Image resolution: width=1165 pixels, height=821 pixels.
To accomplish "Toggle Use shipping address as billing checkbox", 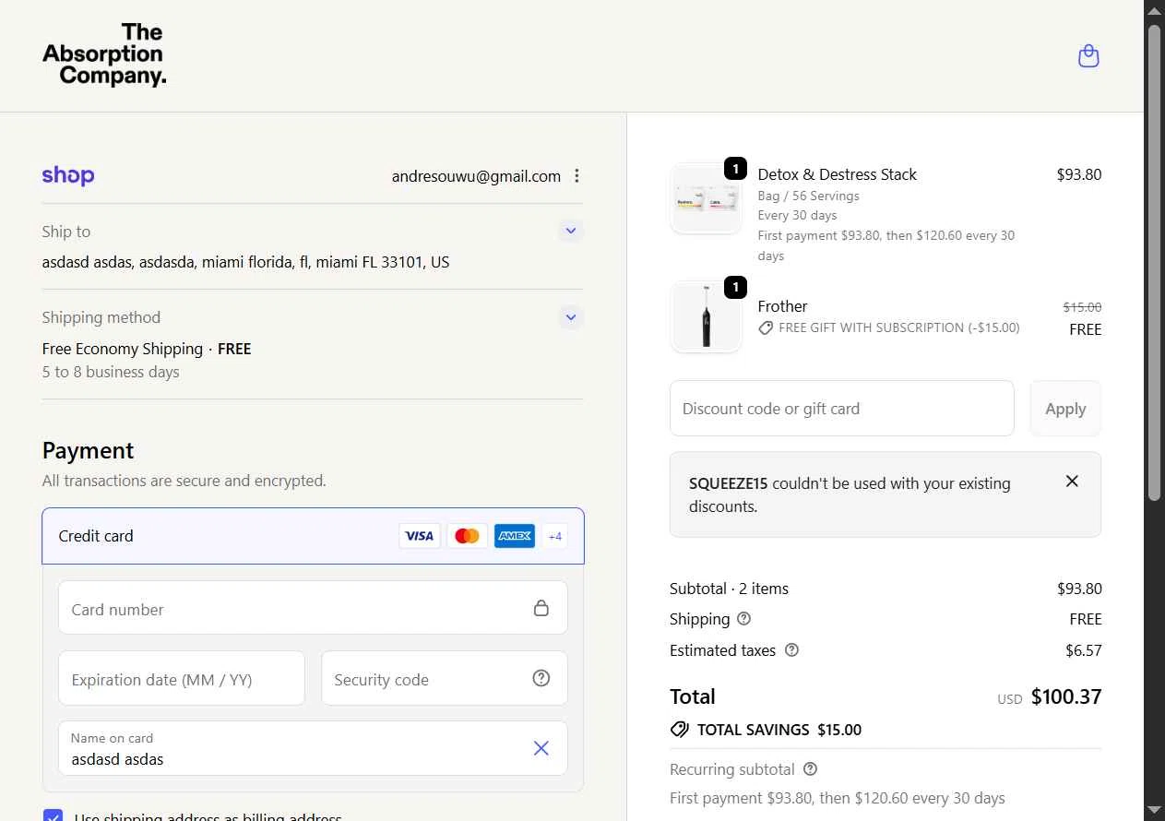I will pos(53,815).
